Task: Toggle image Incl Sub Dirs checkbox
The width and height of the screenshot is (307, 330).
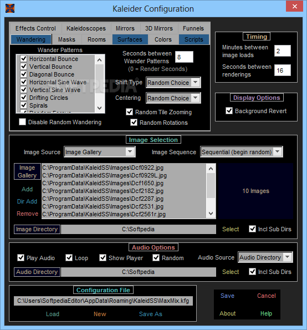Action: [x=252, y=229]
